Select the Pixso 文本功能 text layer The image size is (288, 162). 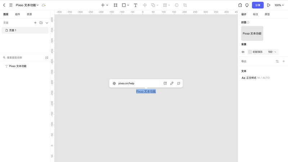(x=18, y=66)
